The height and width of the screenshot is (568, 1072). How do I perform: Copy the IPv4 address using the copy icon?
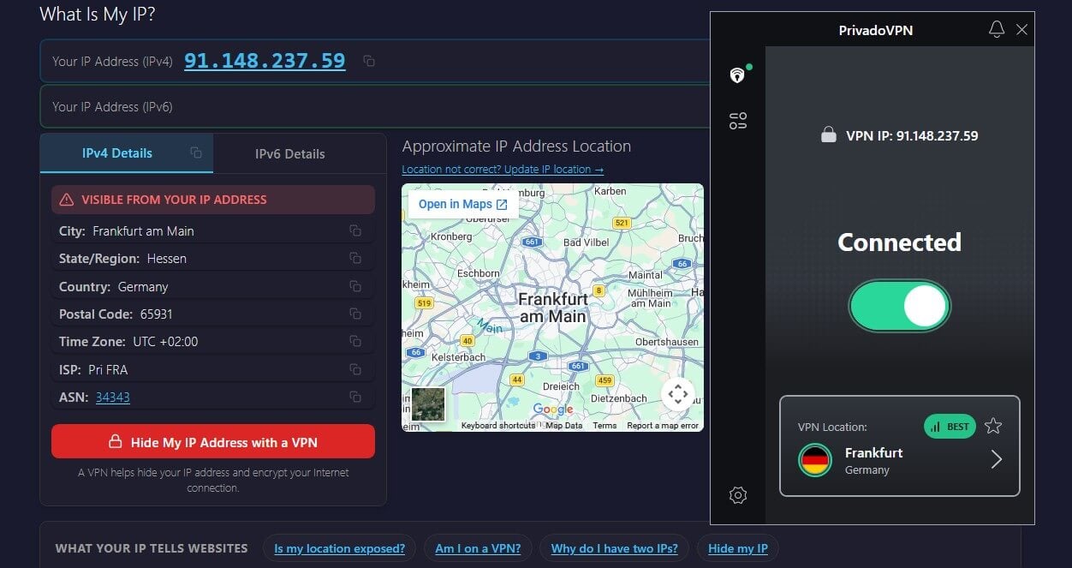(369, 61)
